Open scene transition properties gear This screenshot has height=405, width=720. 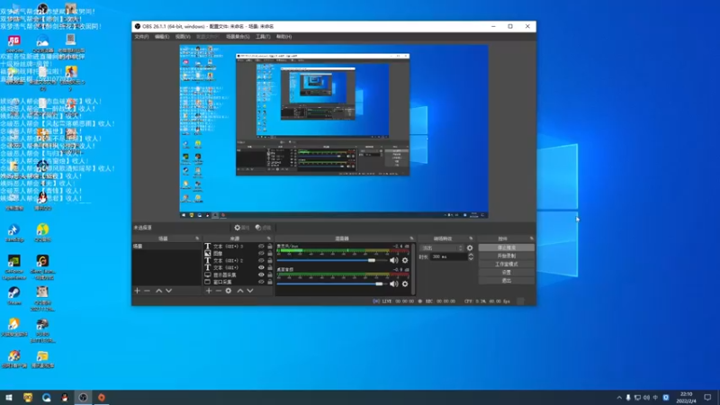tap(470, 248)
